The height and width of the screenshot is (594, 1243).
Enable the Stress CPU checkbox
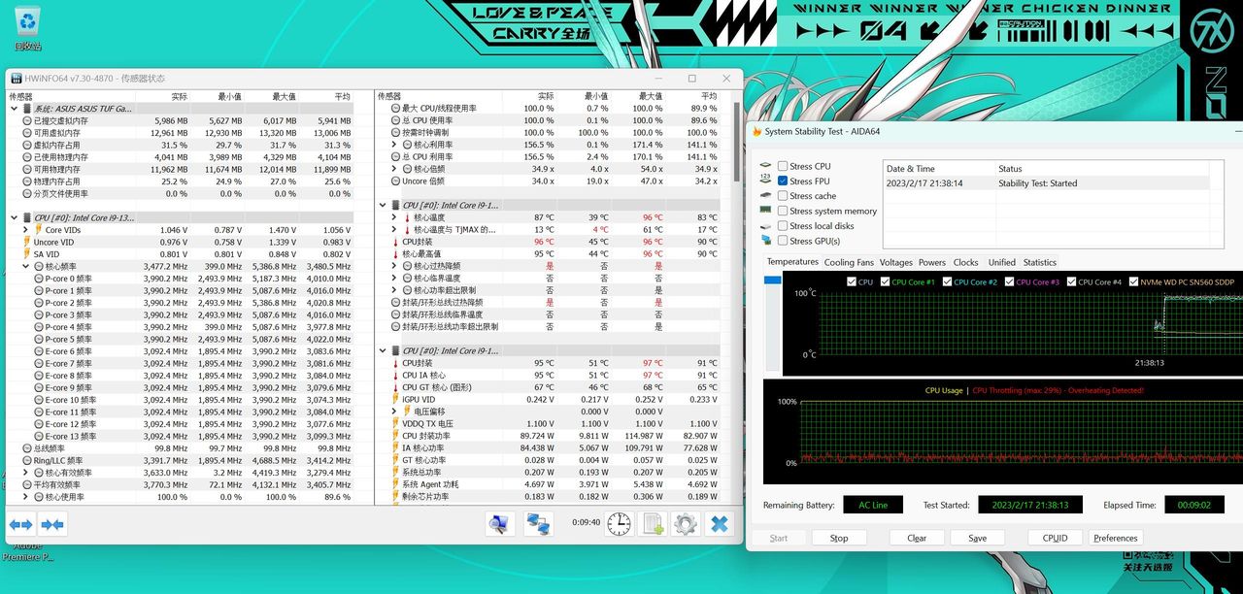pos(783,166)
